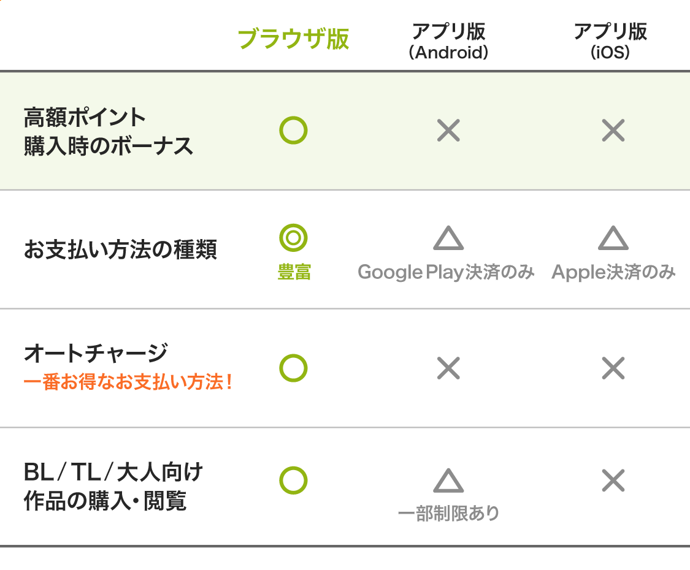The height and width of the screenshot is (570, 690).
Task: Click the iOS X mark for オートチャージ
Action: (613, 368)
